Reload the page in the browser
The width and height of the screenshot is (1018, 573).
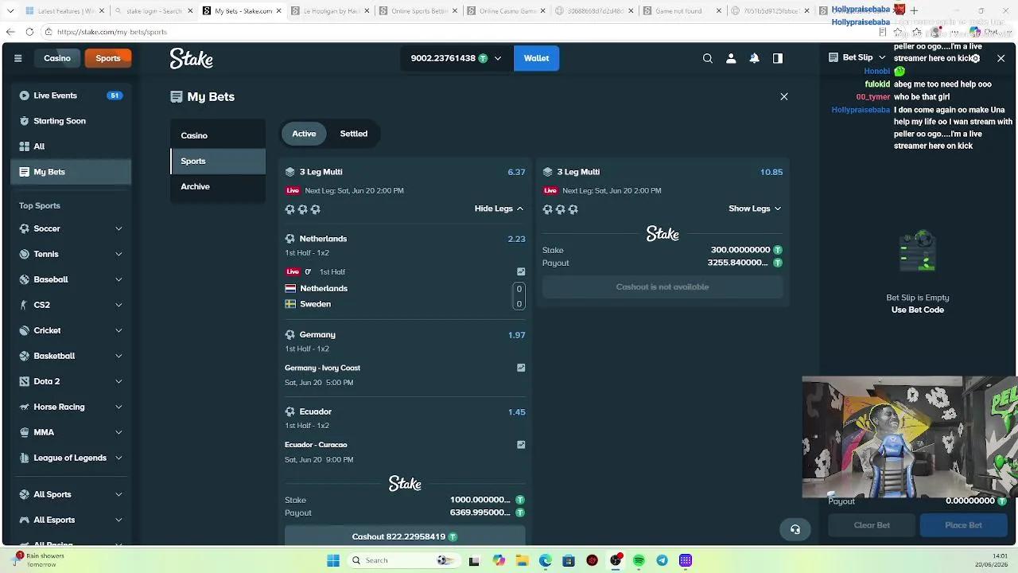point(29,32)
